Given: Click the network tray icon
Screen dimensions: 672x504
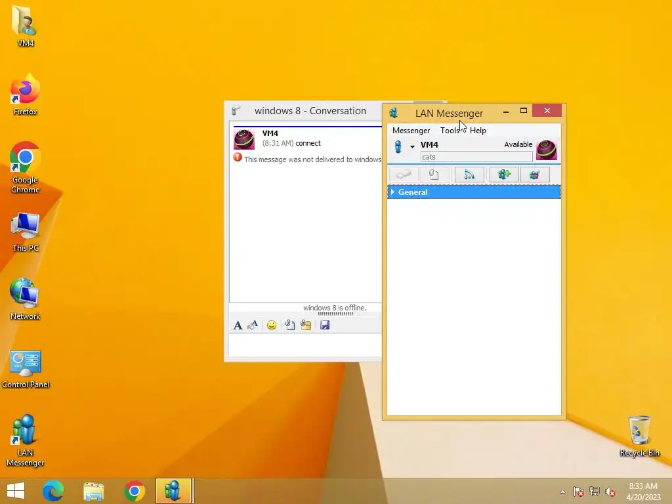Looking at the screenshot, I should pyautogui.click(x=595, y=492).
